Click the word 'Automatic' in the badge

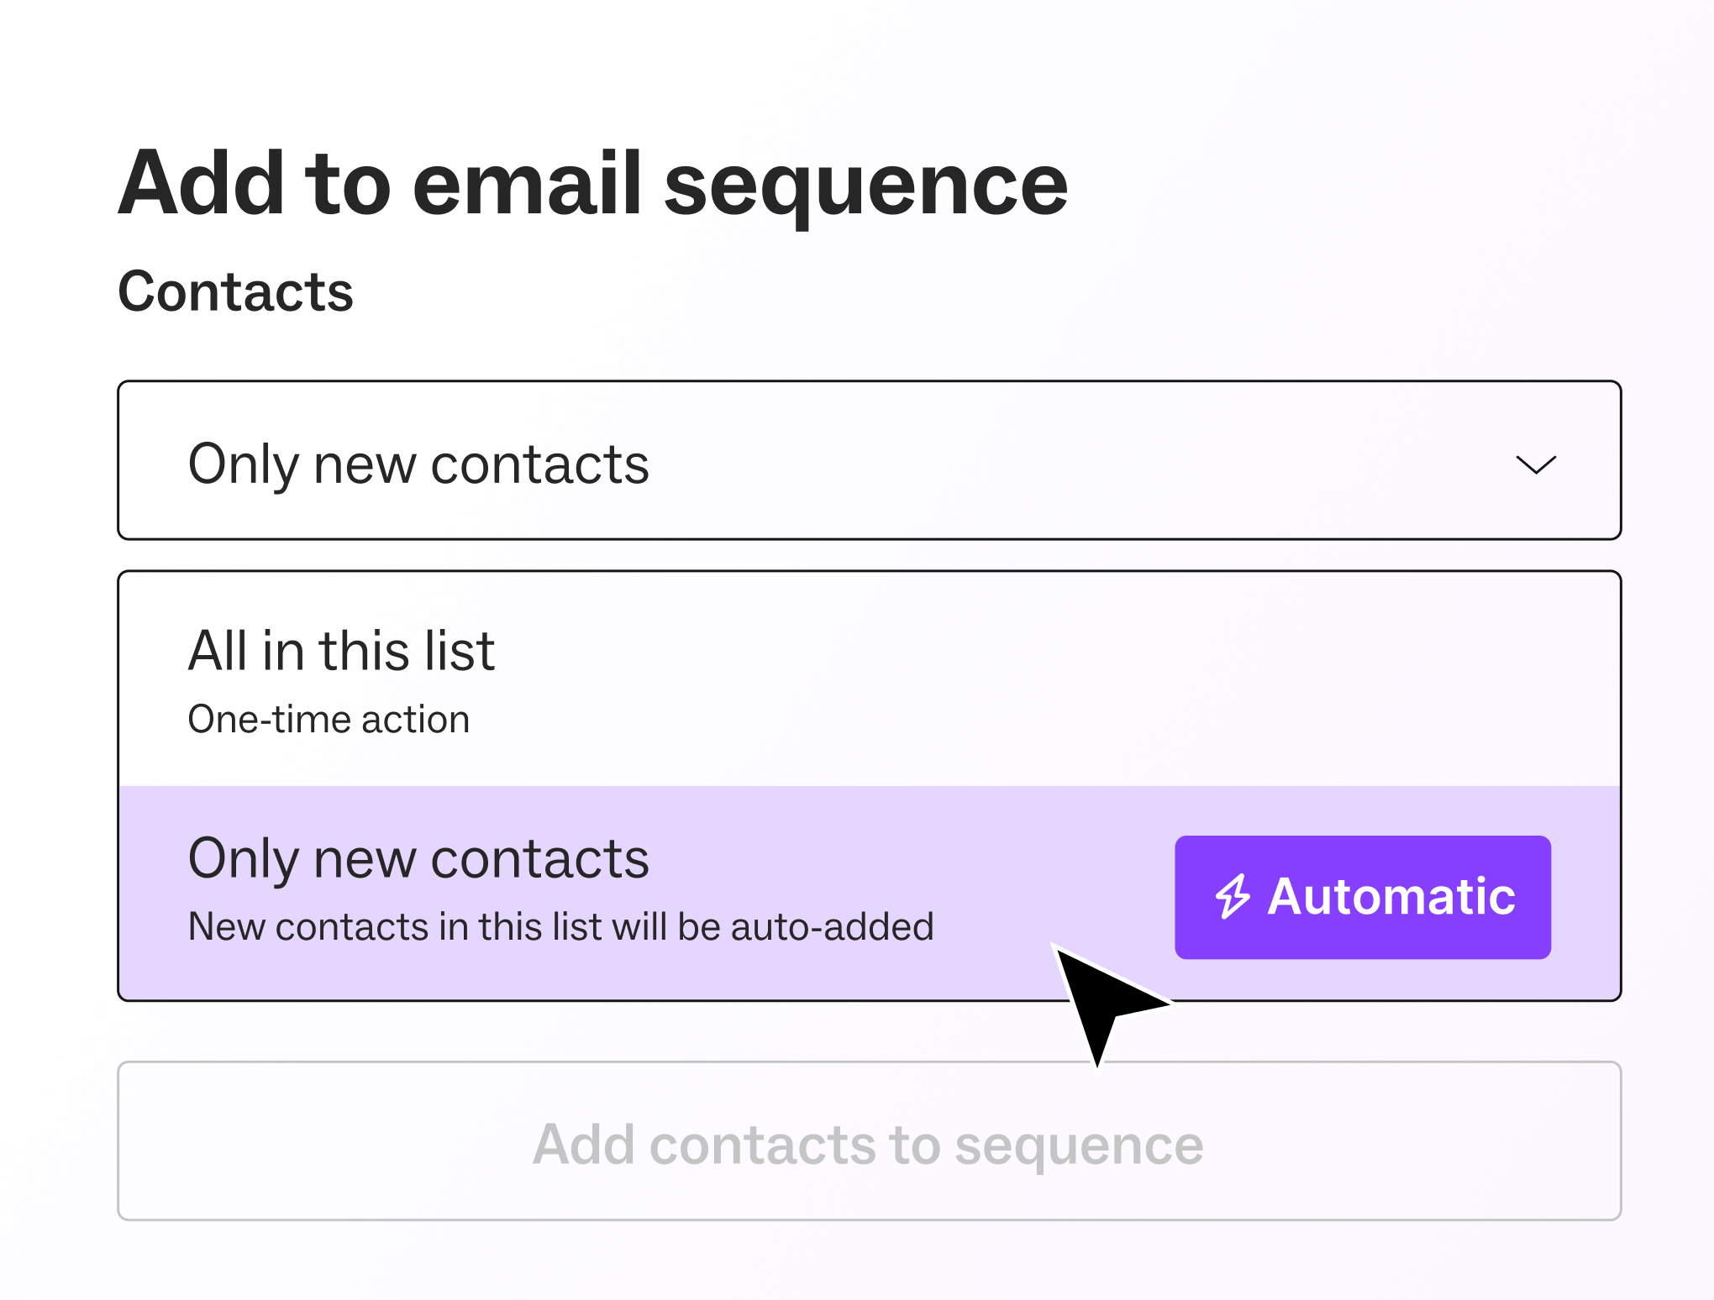(x=1391, y=897)
